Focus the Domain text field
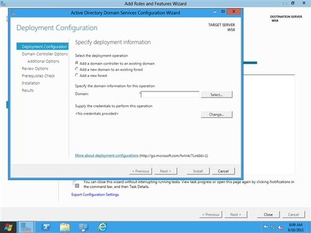The image size is (311, 233). point(170,94)
